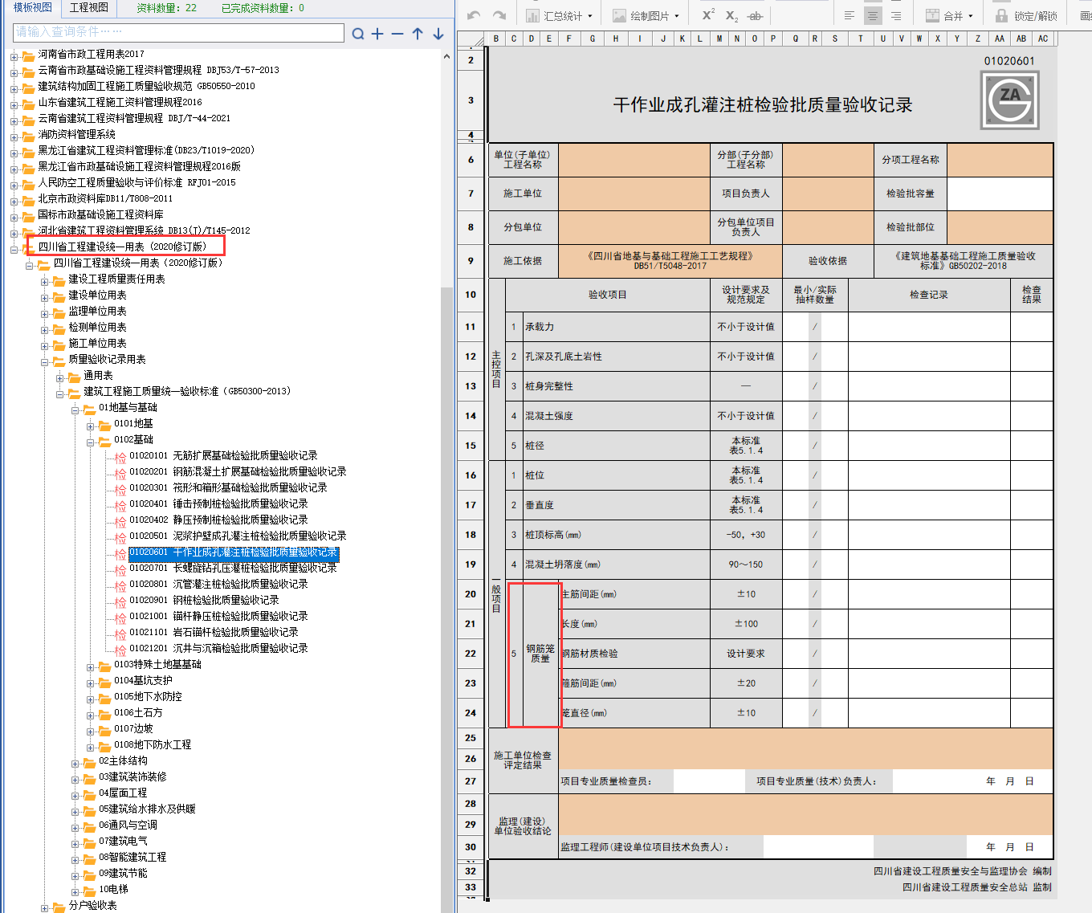Click the 合并 merge cells tool
1092x913 pixels.
pyautogui.click(x=944, y=16)
